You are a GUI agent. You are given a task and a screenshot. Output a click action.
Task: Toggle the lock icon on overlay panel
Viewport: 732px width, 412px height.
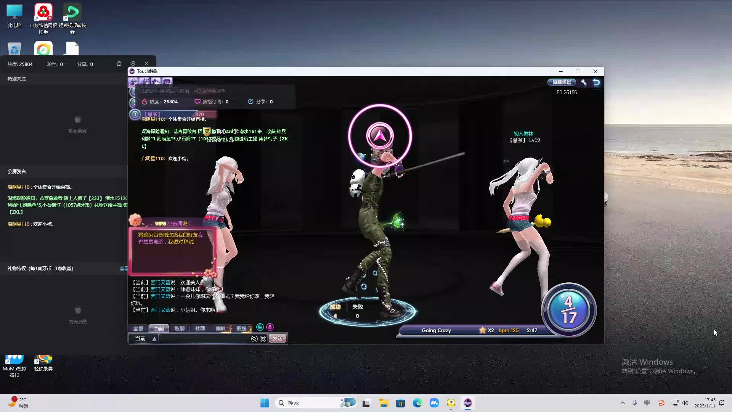(x=119, y=63)
